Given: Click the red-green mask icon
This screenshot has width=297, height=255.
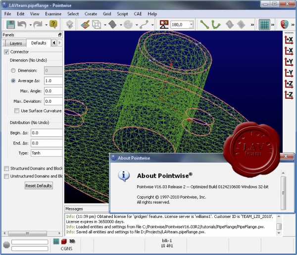Looking at the screenshot, I should pos(284,25).
